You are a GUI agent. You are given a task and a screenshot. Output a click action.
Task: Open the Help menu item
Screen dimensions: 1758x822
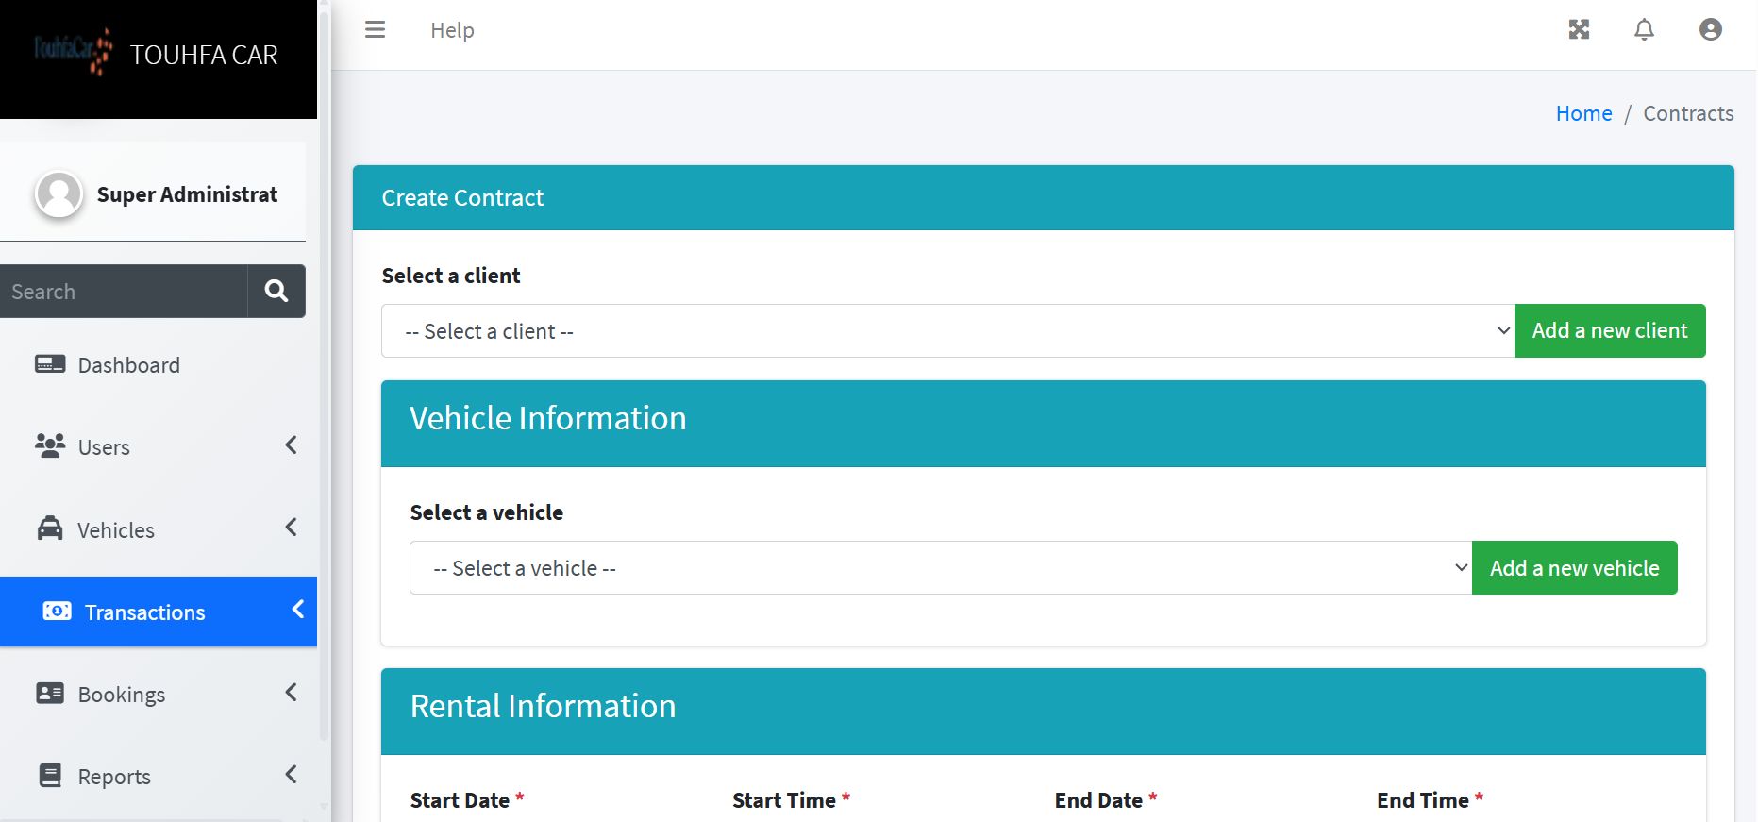[x=452, y=30]
